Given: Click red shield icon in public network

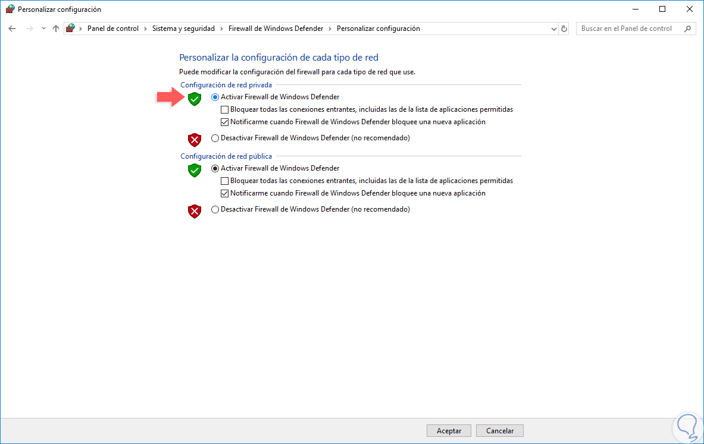Looking at the screenshot, I should (195, 211).
